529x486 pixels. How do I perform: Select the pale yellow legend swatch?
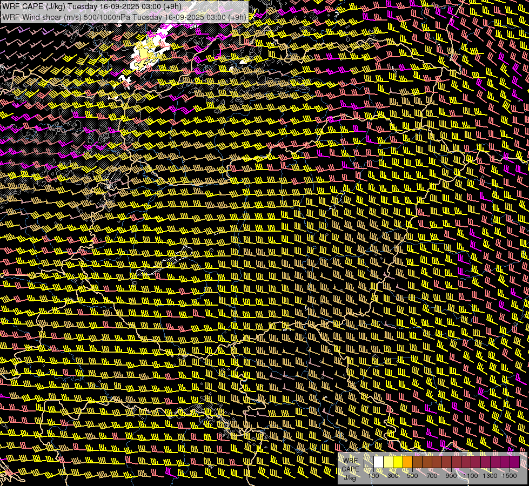[389, 462]
